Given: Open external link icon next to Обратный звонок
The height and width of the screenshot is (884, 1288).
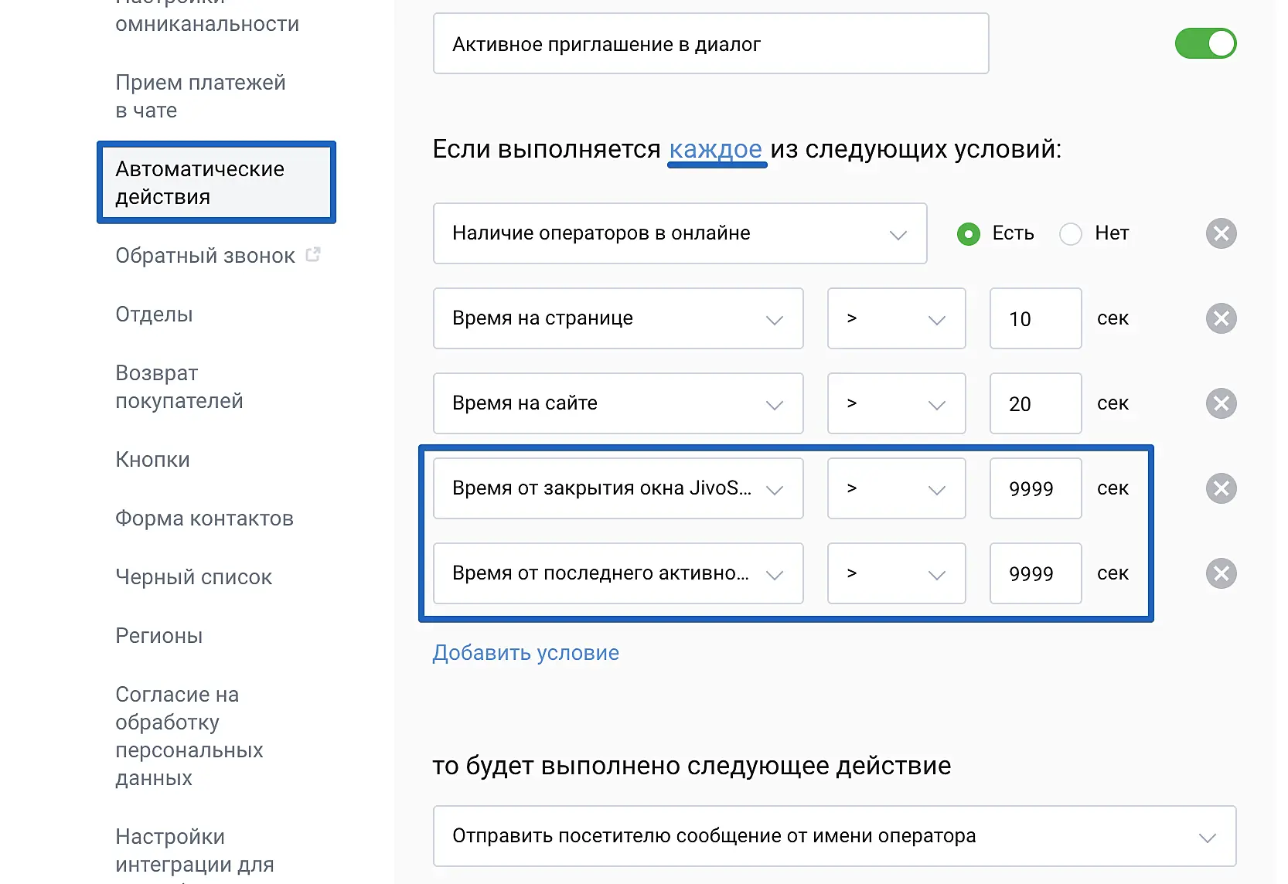Looking at the screenshot, I should [313, 254].
